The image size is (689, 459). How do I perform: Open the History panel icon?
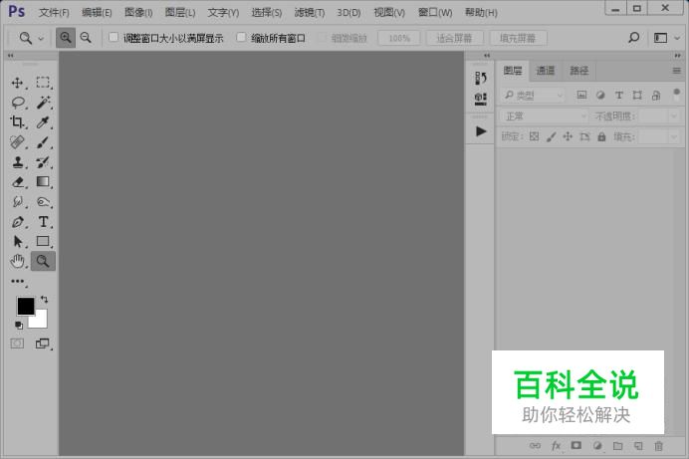[481, 79]
